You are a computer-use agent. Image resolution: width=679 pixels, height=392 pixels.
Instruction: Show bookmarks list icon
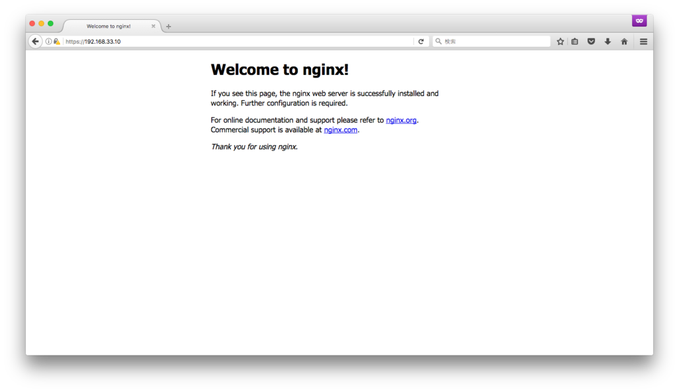coord(575,42)
